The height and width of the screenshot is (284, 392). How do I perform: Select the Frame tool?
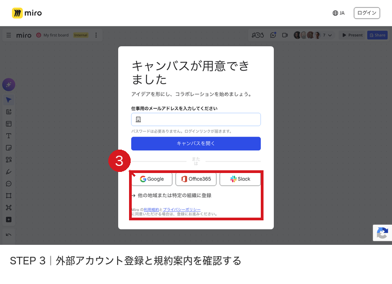coord(9,195)
